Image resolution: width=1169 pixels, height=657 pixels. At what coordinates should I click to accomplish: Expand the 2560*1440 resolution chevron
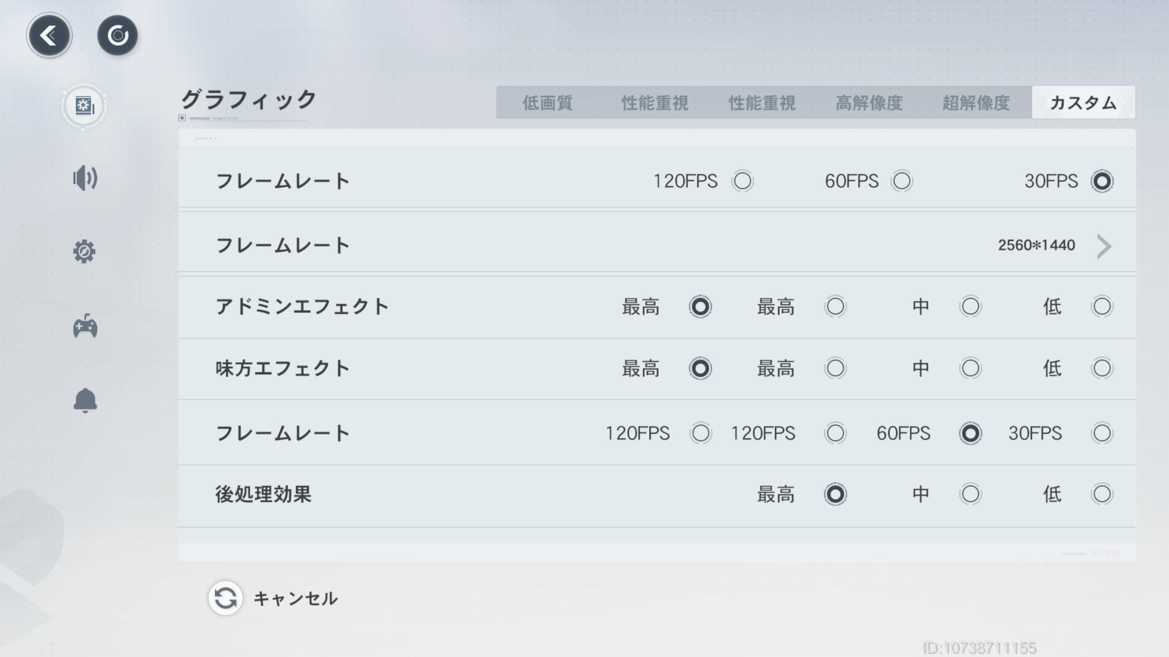pyautogui.click(x=1104, y=246)
